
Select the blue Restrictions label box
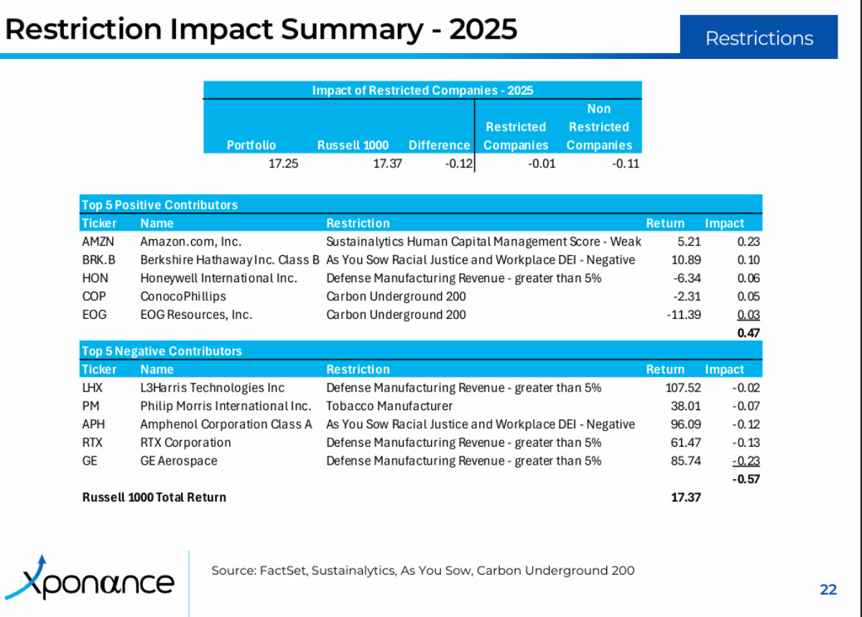[x=759, y=37]
